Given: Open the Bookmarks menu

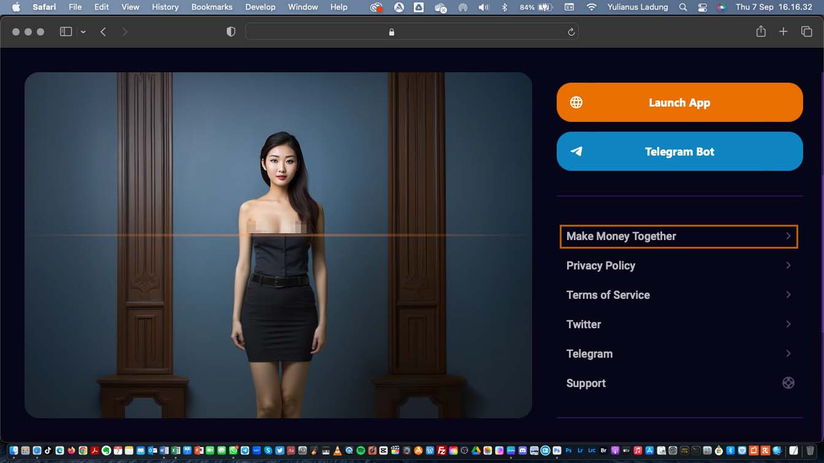Looking at the screenshot, I should (x=212, y=7).
